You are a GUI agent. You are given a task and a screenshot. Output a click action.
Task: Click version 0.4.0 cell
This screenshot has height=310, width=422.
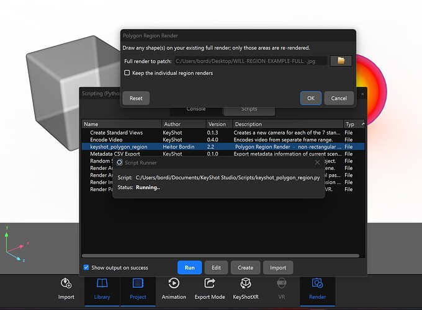point(212,139)
